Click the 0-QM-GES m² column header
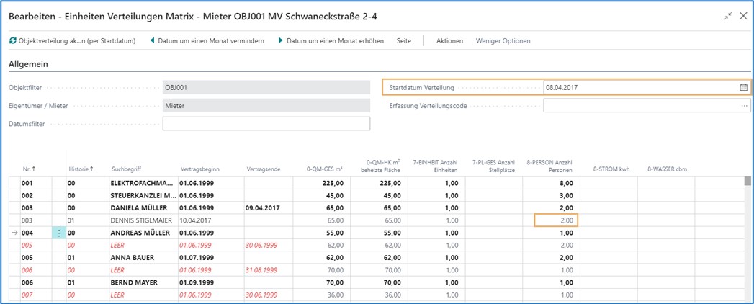Image resolution: width=754 pixels, height=304 pixels. (x=325, y=169)
